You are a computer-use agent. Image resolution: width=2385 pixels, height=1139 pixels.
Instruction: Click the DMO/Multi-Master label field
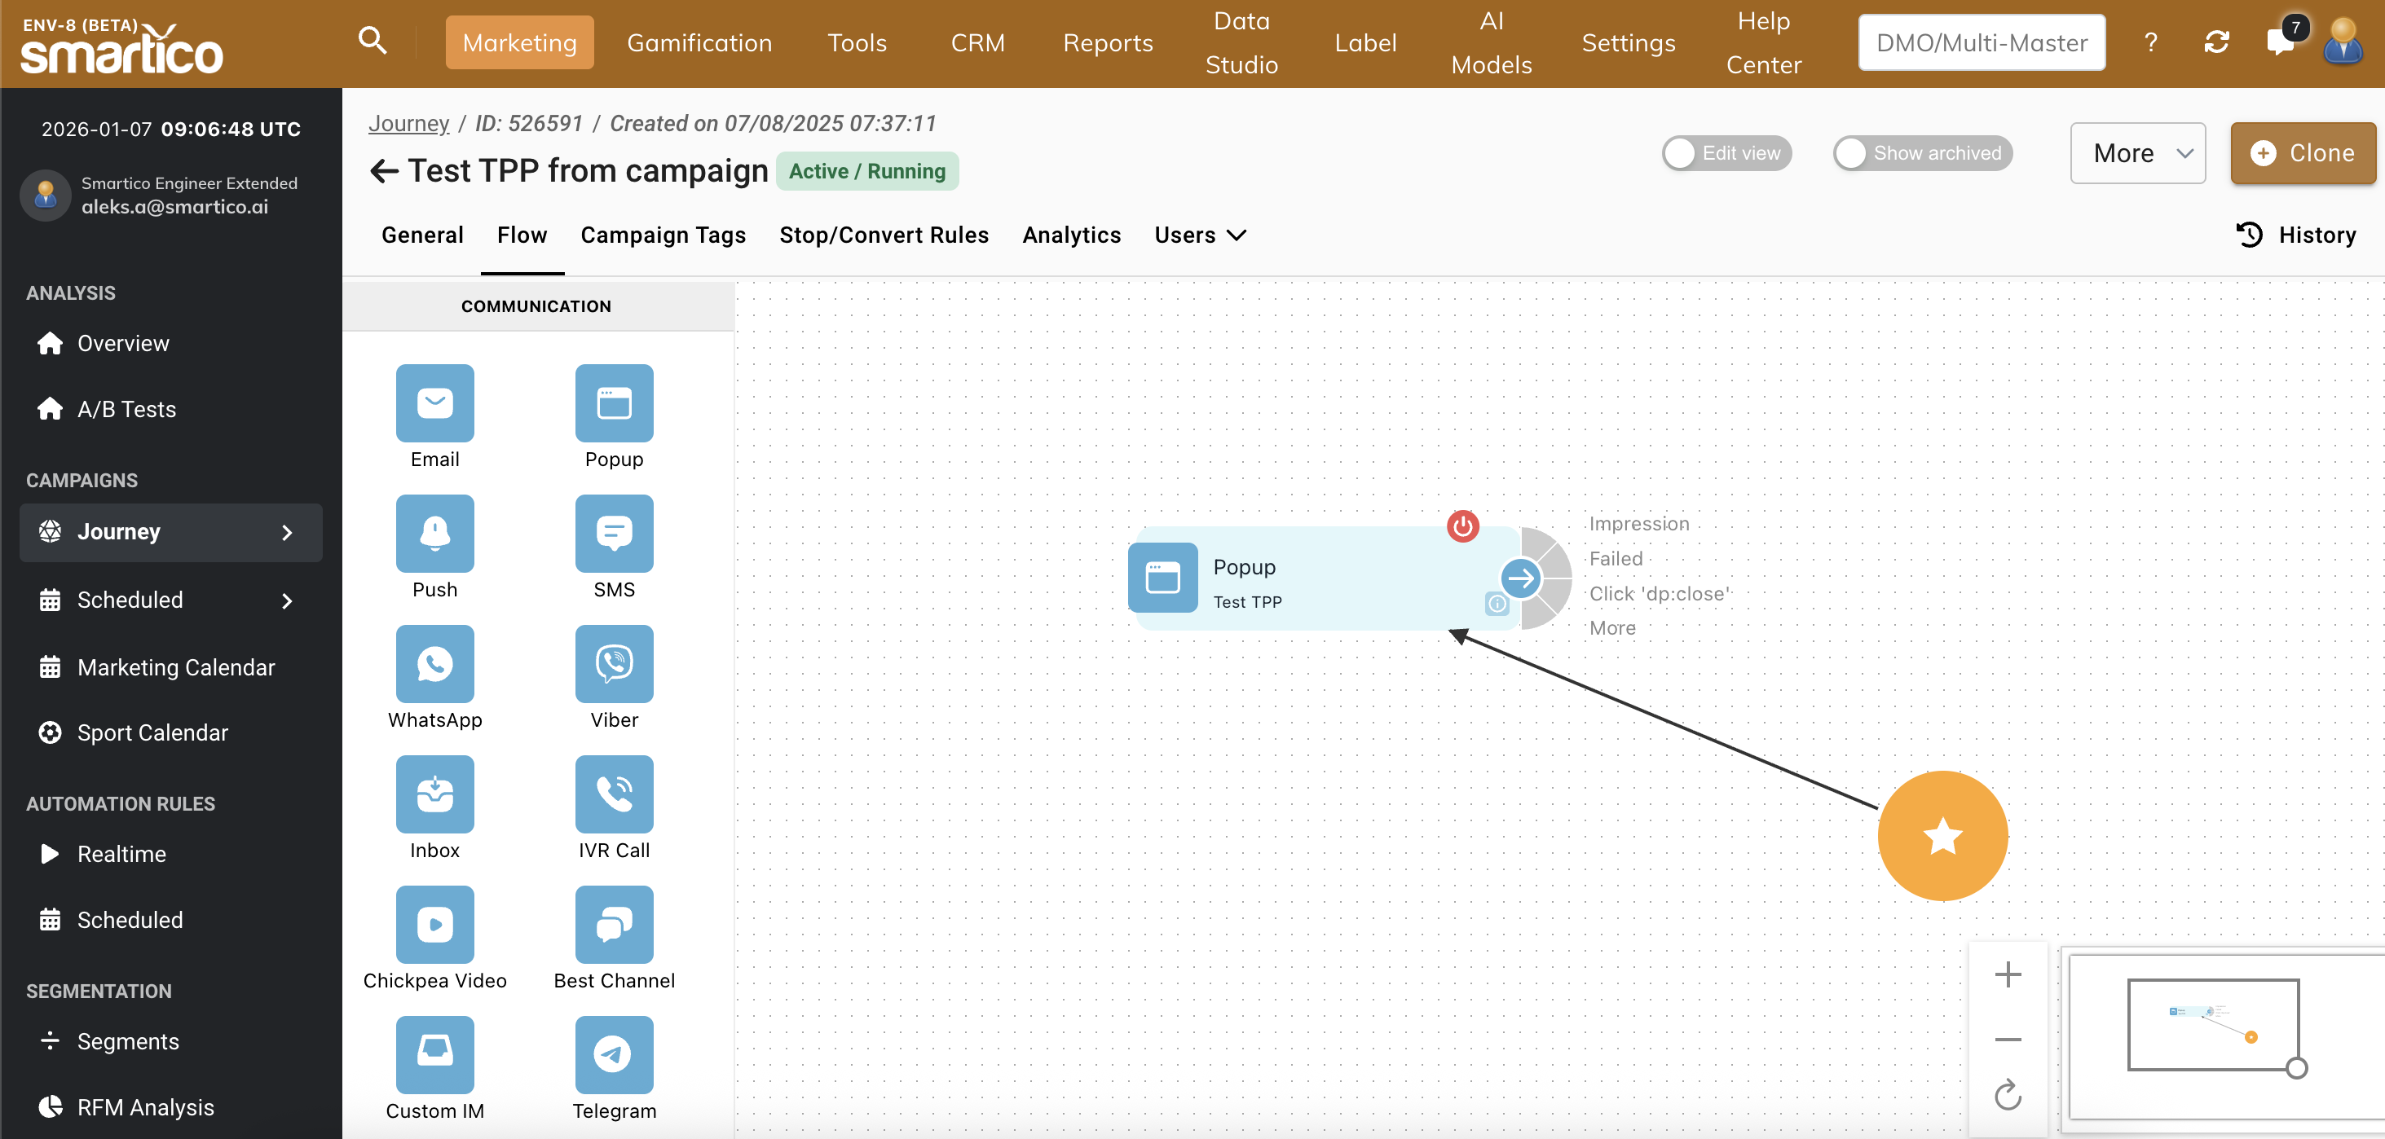[x=1982, y=42]
